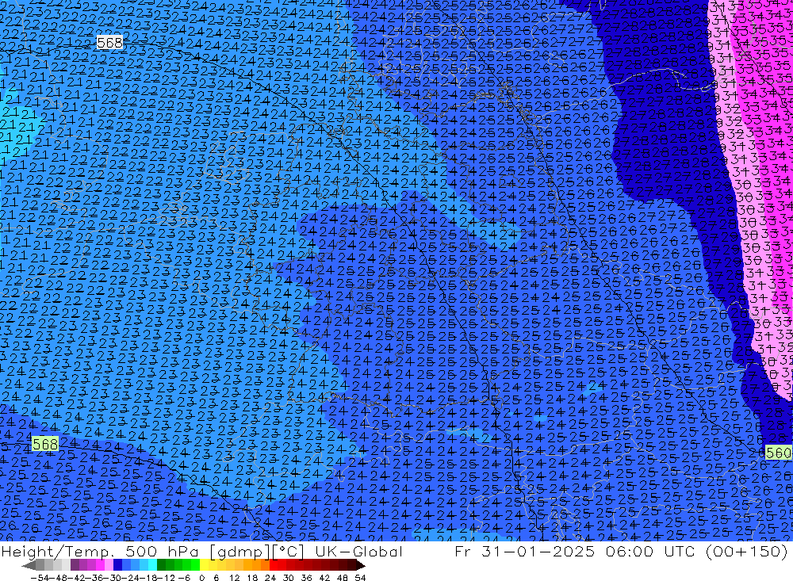Click the bright red legend color at 24
The width and height of the screenshot is (793, 581).
pos(274,565)
